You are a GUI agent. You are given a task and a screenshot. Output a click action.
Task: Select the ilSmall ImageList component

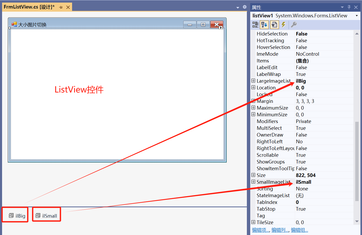coord(46,216)
